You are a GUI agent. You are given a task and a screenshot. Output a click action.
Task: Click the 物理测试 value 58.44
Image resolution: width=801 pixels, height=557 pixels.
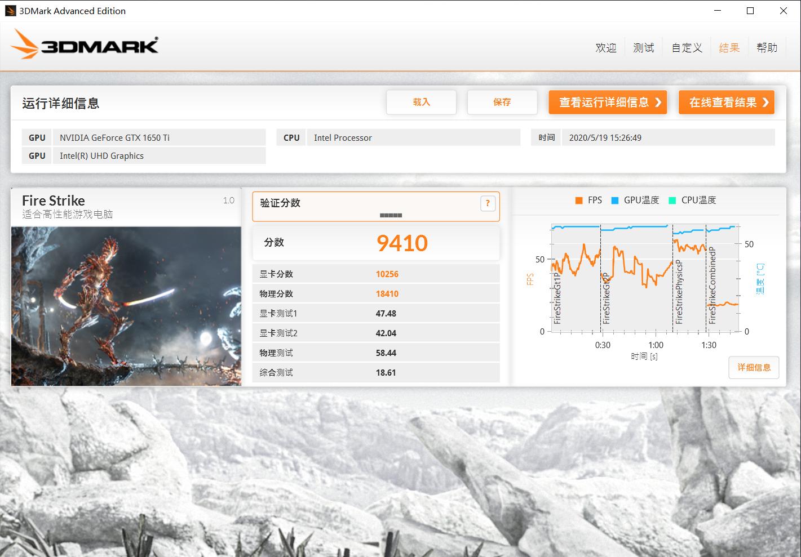386,353
